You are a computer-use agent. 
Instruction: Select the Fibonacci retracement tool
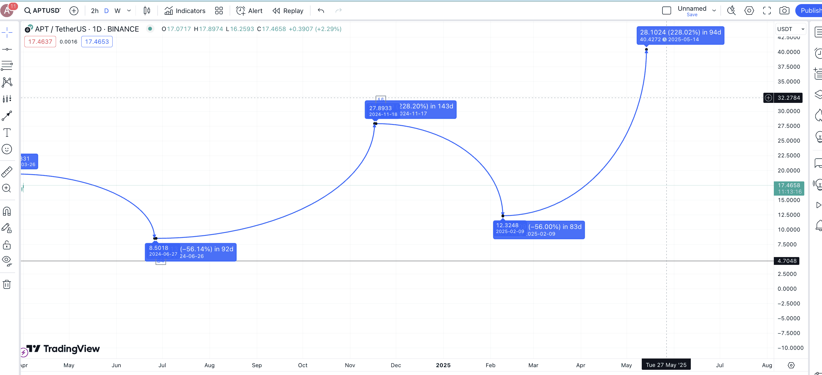7,65
